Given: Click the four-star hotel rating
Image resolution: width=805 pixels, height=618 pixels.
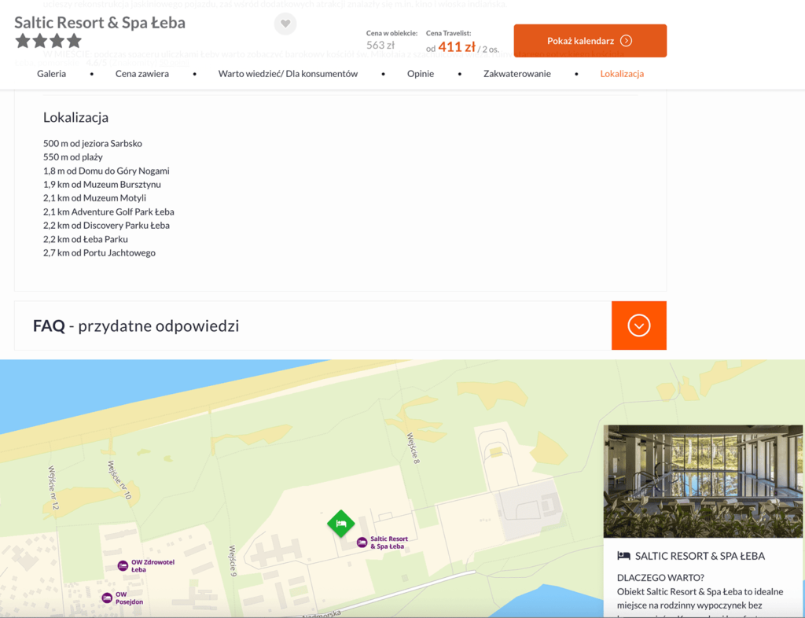Looking at the screenshot, I should [x=48, y=41].
